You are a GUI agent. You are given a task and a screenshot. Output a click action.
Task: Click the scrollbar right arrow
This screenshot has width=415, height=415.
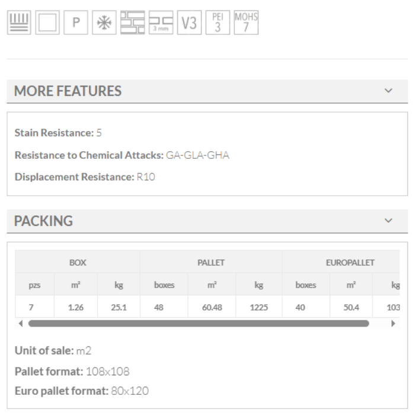[x=391, y=324]
